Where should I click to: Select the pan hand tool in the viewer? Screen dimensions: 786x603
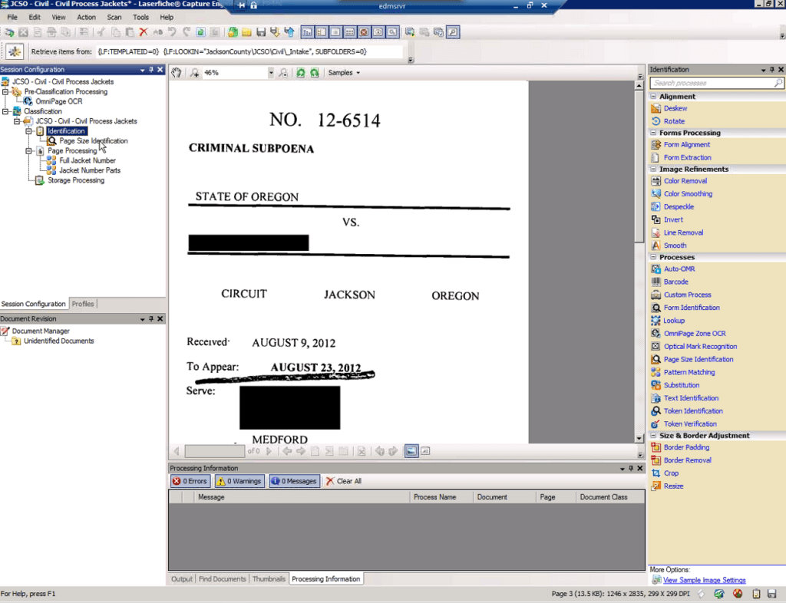pyautogui.click(x=177, y=73)
